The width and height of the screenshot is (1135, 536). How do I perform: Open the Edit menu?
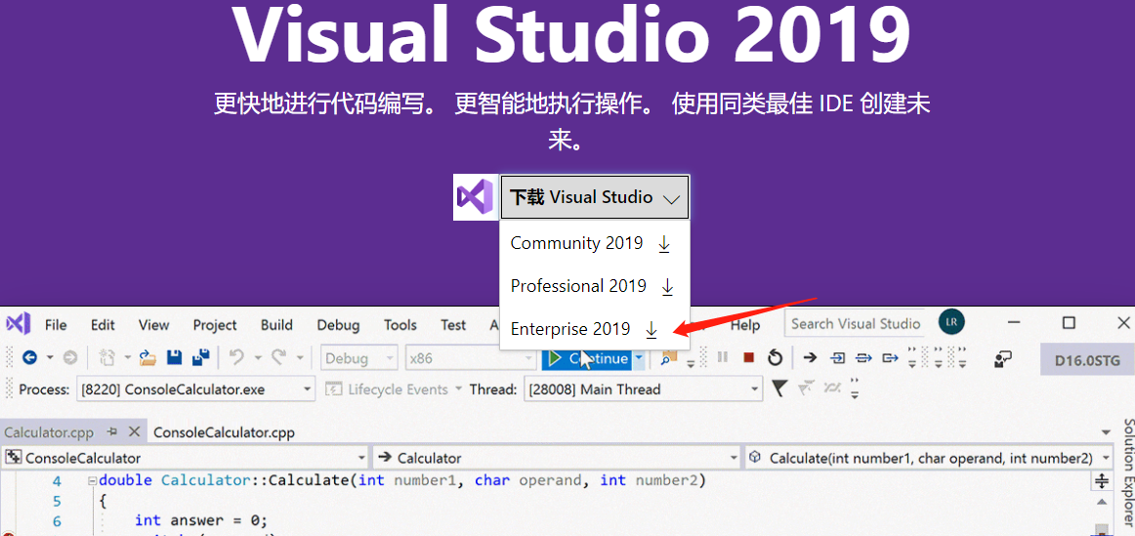tap(103, 325)
